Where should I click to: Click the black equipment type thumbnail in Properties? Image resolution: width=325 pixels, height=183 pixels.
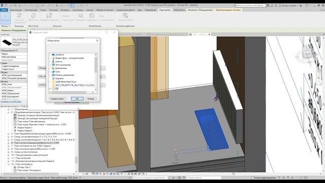[x=7, y=42]
